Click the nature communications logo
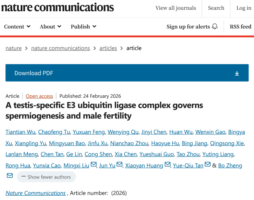The image size is (254, 200). (57, 7)
